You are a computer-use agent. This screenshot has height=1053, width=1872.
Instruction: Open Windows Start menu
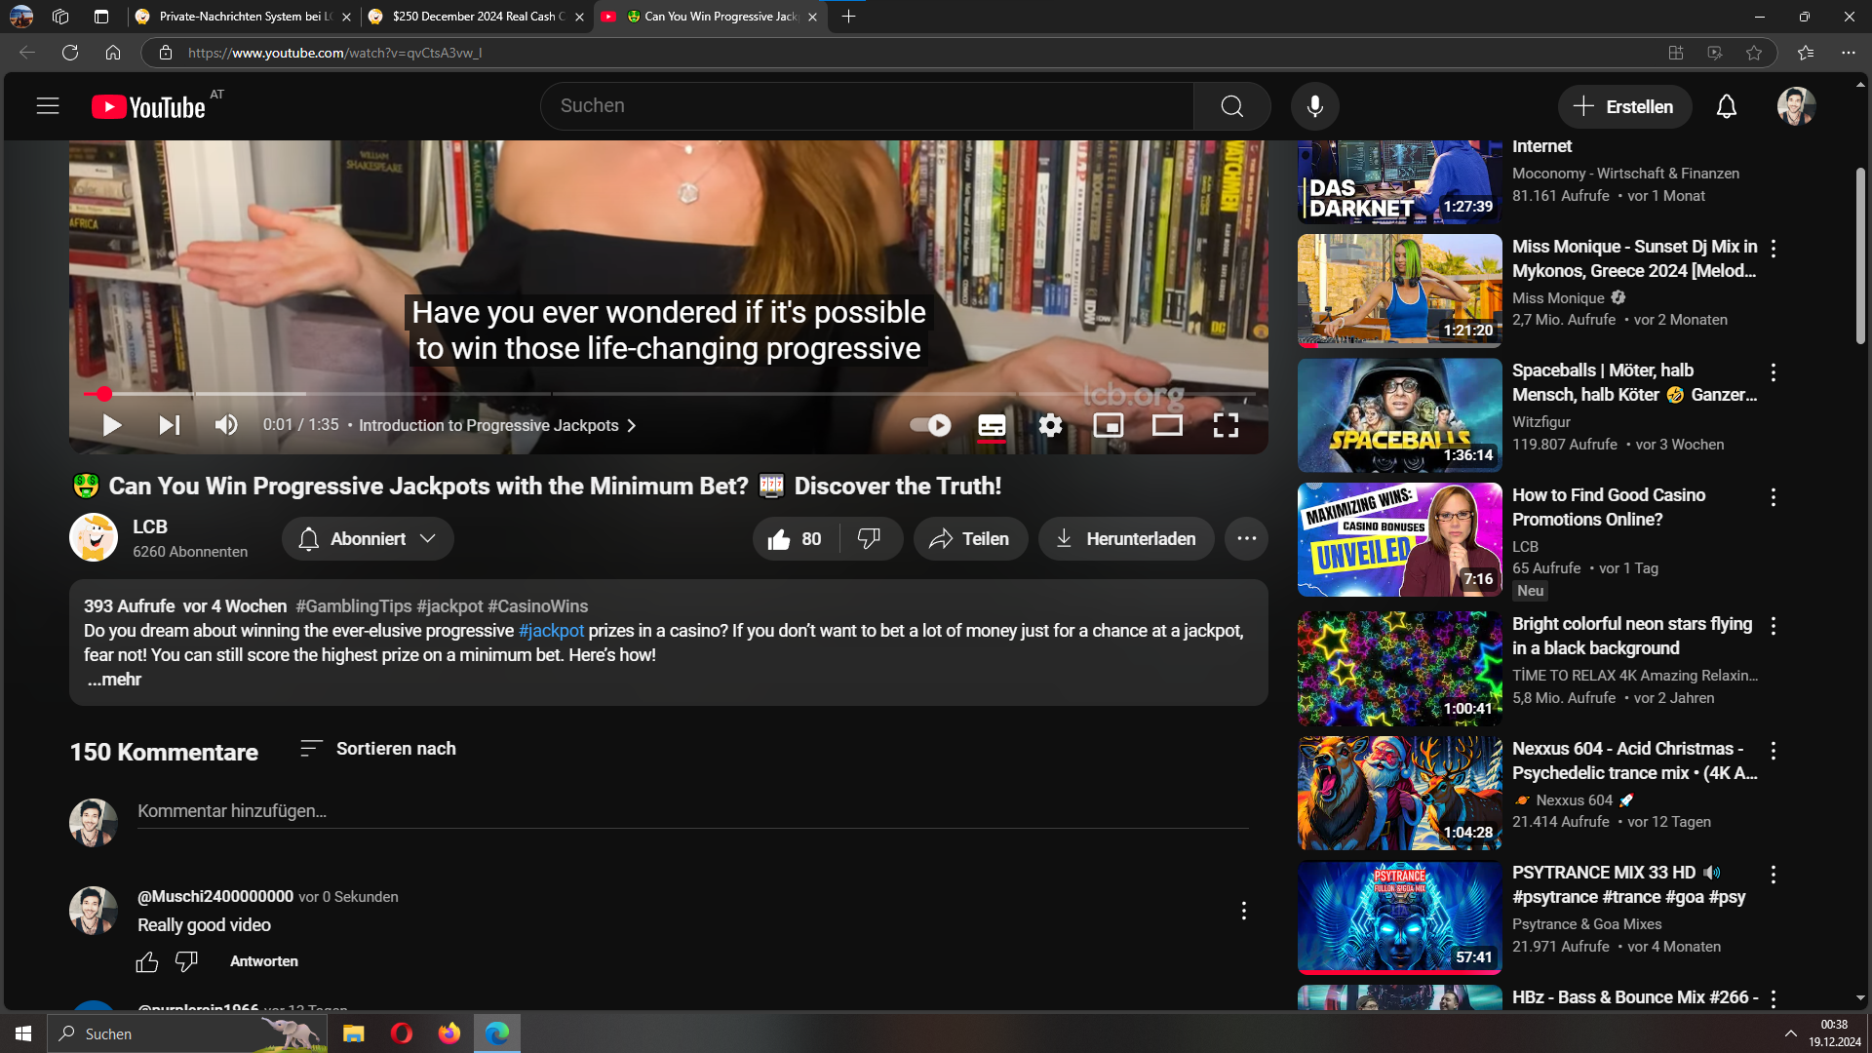(23, 1033)
